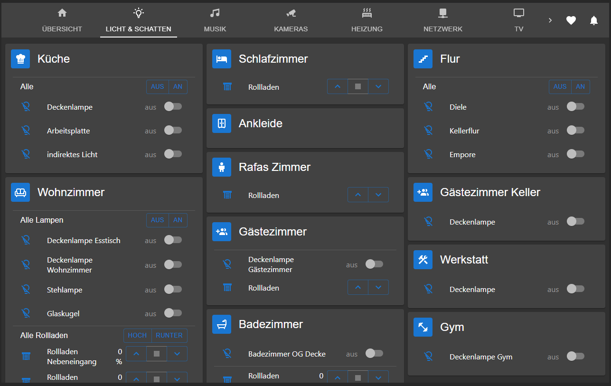Image resolution: width=611 pixels, height=386 pixels.
Task: Switch to the Musik tab
Action: (x=215, y=20)
